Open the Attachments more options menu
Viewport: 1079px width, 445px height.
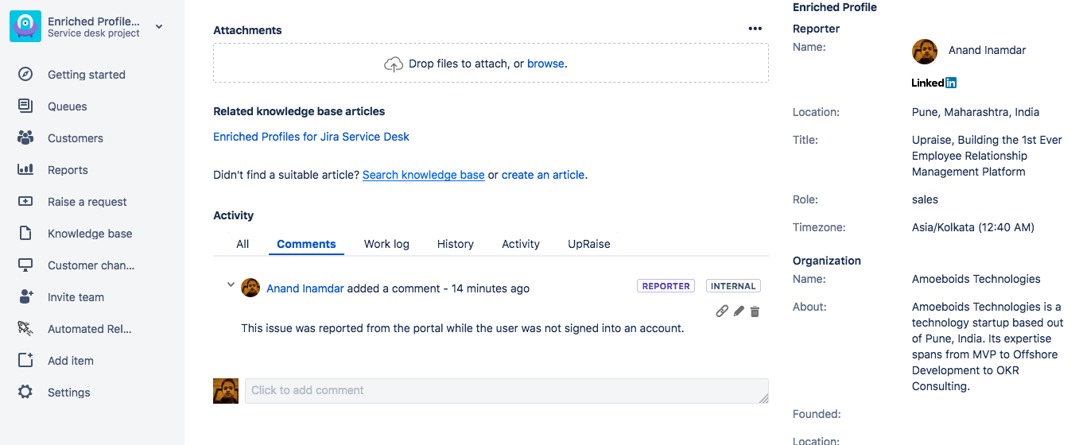[x=755, y=29]
